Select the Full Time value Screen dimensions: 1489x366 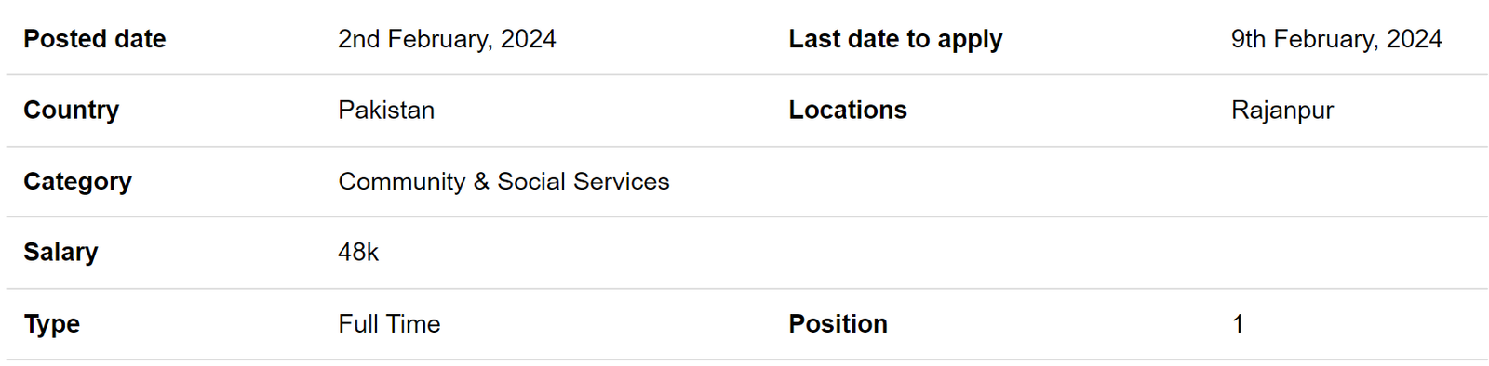[x=389, y=323]
